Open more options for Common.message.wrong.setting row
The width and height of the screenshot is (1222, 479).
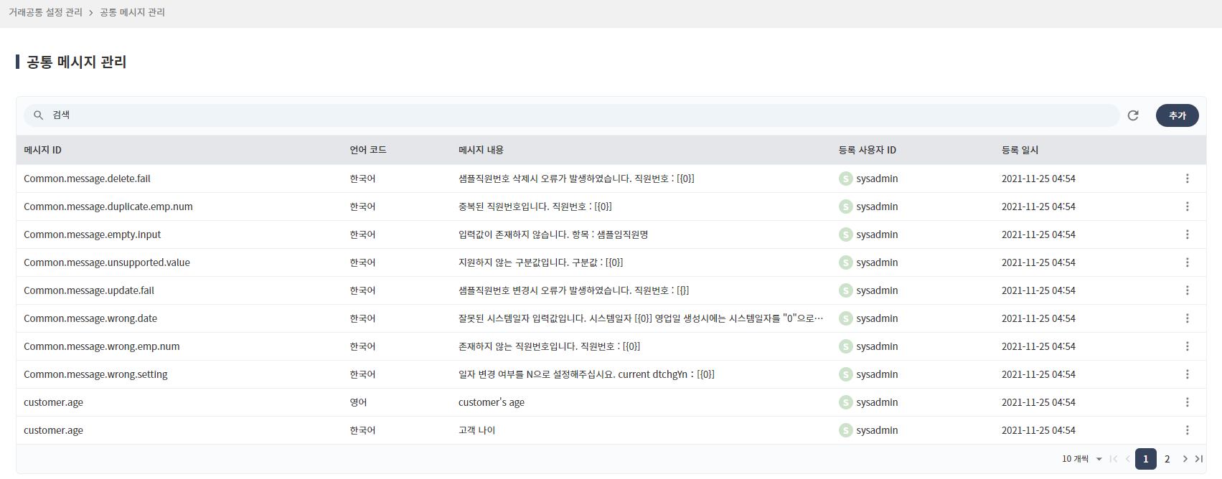click(1187, 374)
